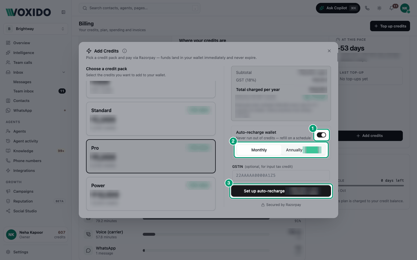Click Add credits button behind dialog
Screen dimensions: 417x260
point(370,136)
